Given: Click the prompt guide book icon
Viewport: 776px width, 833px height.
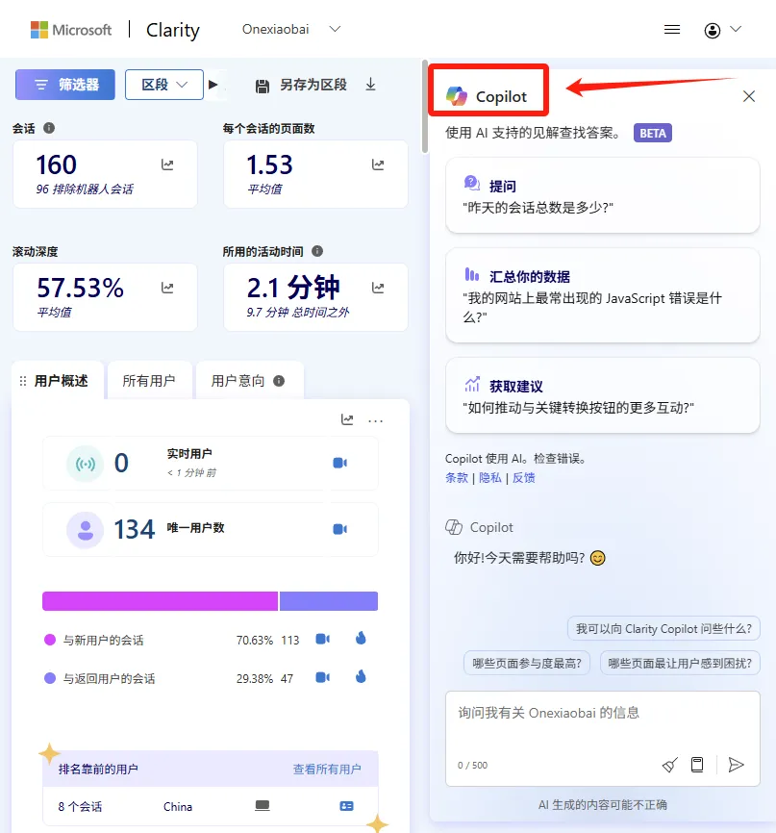Looking at the screenshot, I should tap(697, 765).
